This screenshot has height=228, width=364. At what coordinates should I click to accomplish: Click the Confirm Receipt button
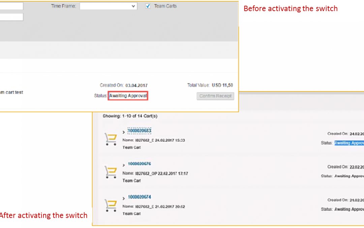(x=215, y=96)
